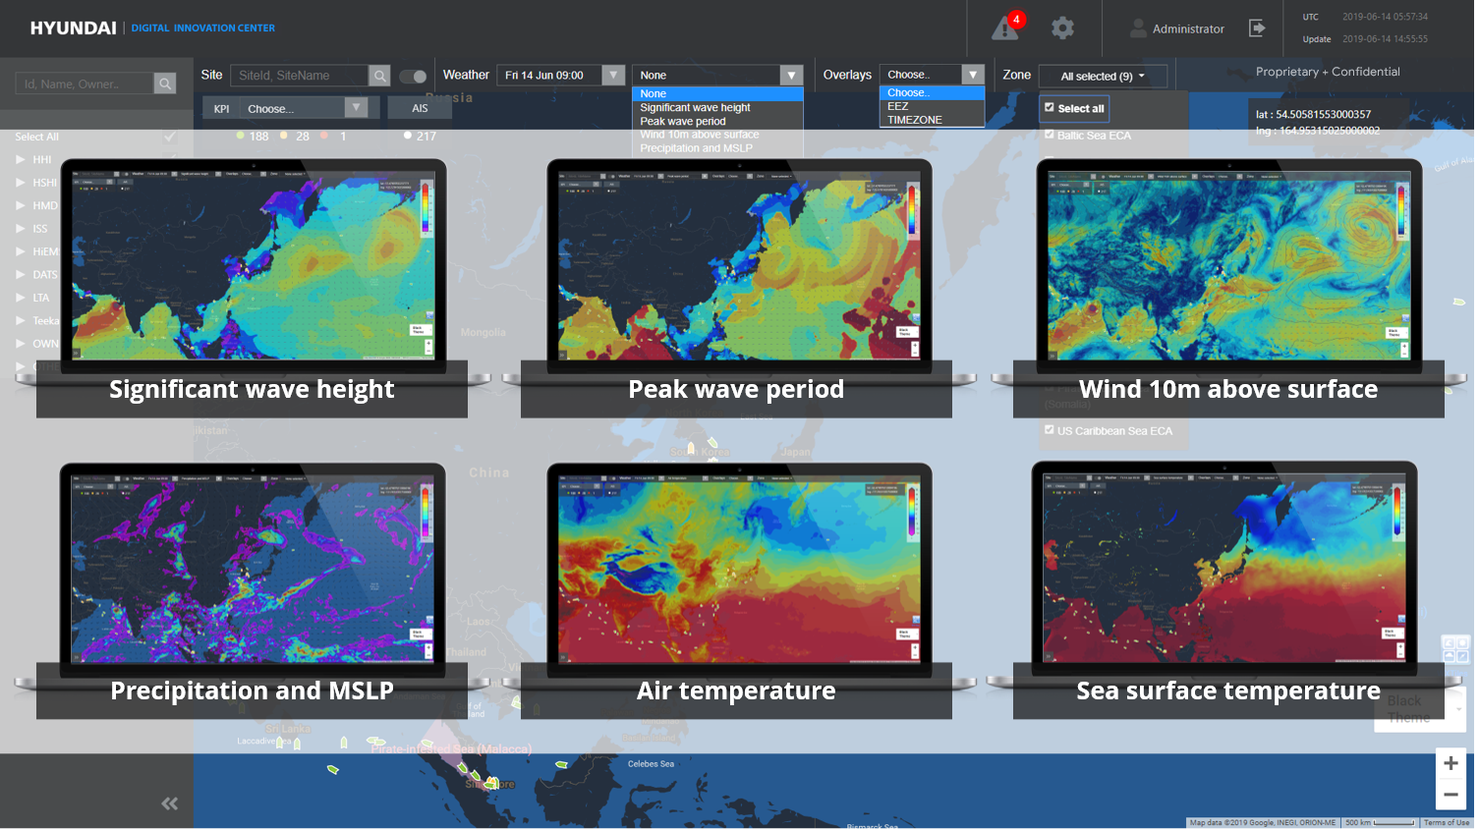Screen dimensions: 1479x829
Task: Click the KPI label button
Action: (221, 108)
